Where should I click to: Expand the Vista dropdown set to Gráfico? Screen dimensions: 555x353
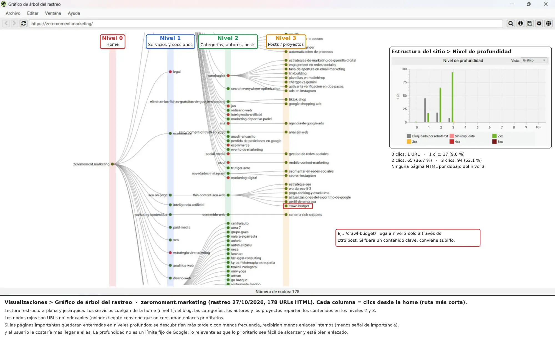coord(534,60)
